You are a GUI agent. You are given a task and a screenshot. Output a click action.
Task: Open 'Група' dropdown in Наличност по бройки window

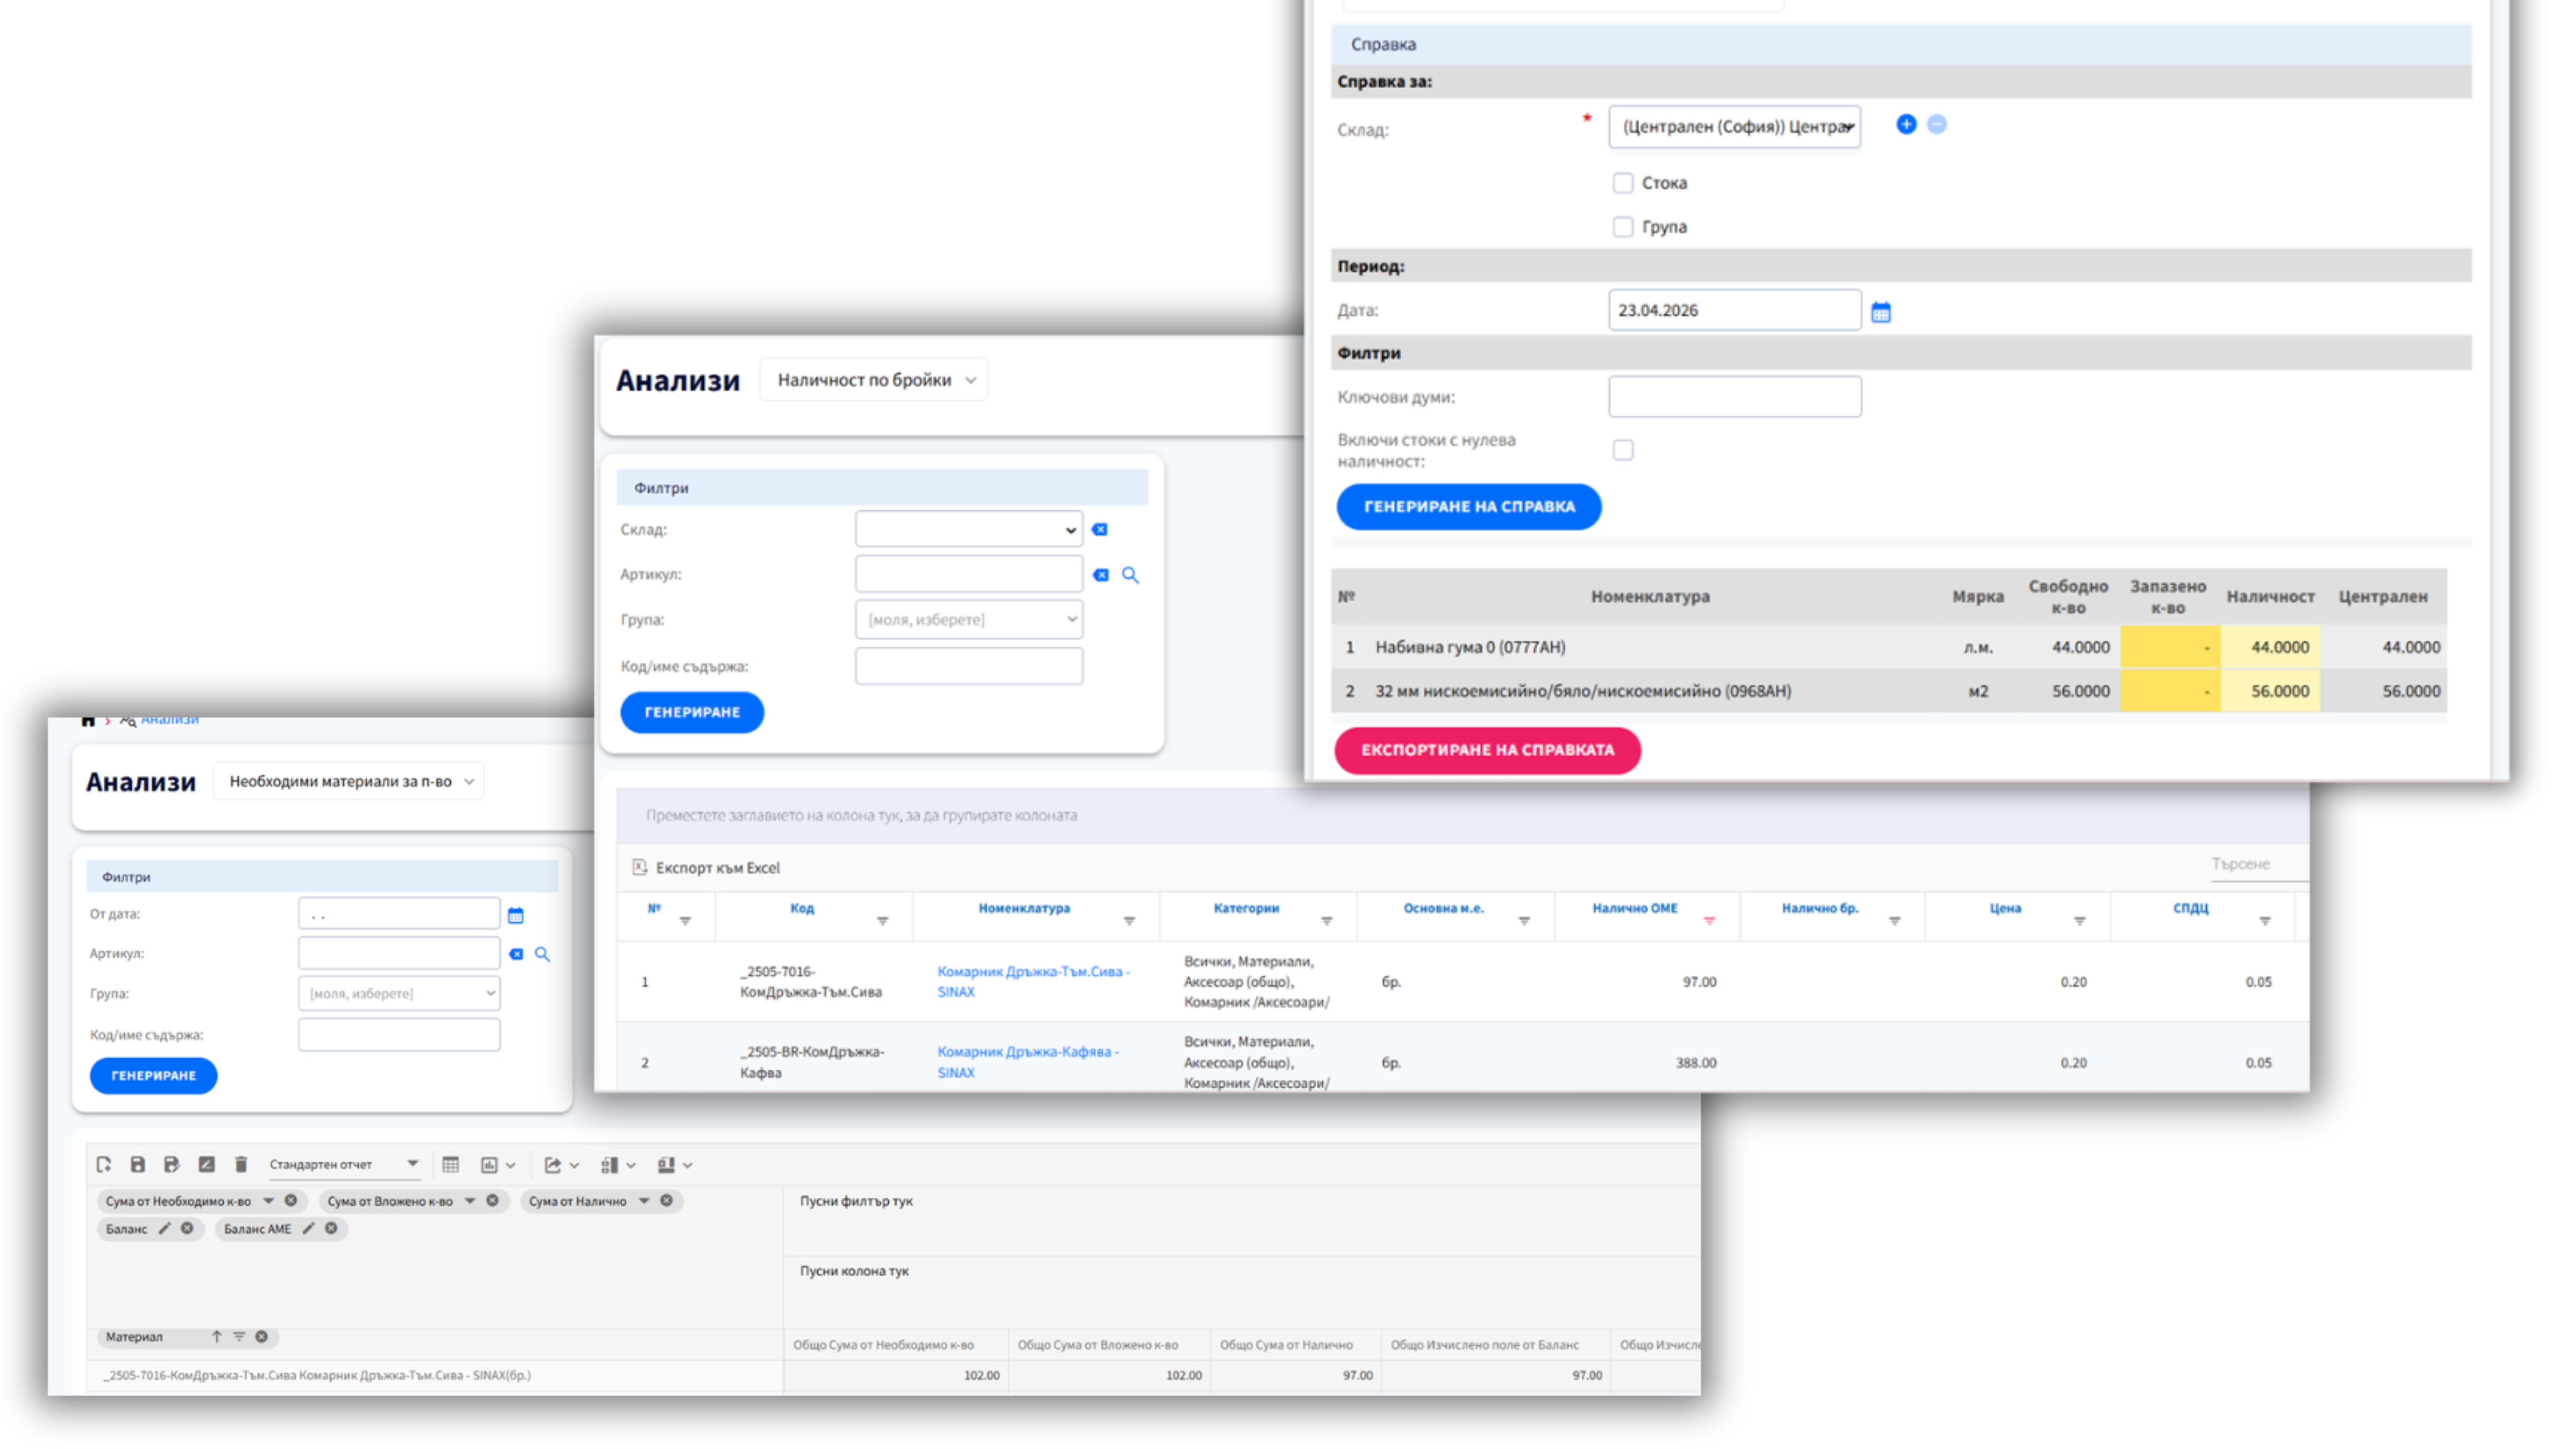[x=968, y=620]
